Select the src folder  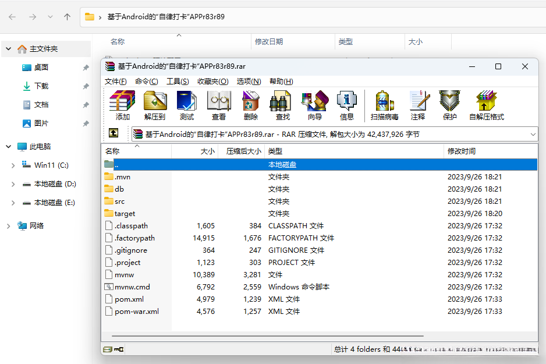tap(320, 202)
